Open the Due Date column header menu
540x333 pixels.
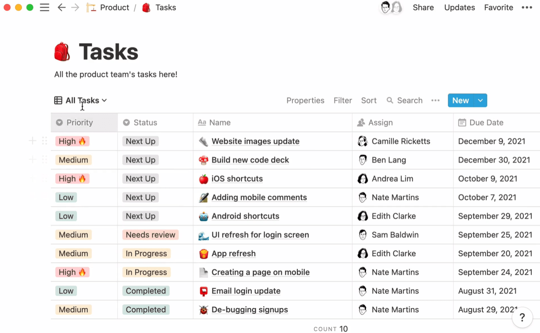(x=497, y=123)
